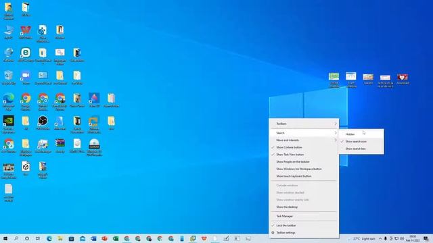The image size is (433, 243).
Task: Open the weather Light rain widget
Action: [x=362, y=238]
